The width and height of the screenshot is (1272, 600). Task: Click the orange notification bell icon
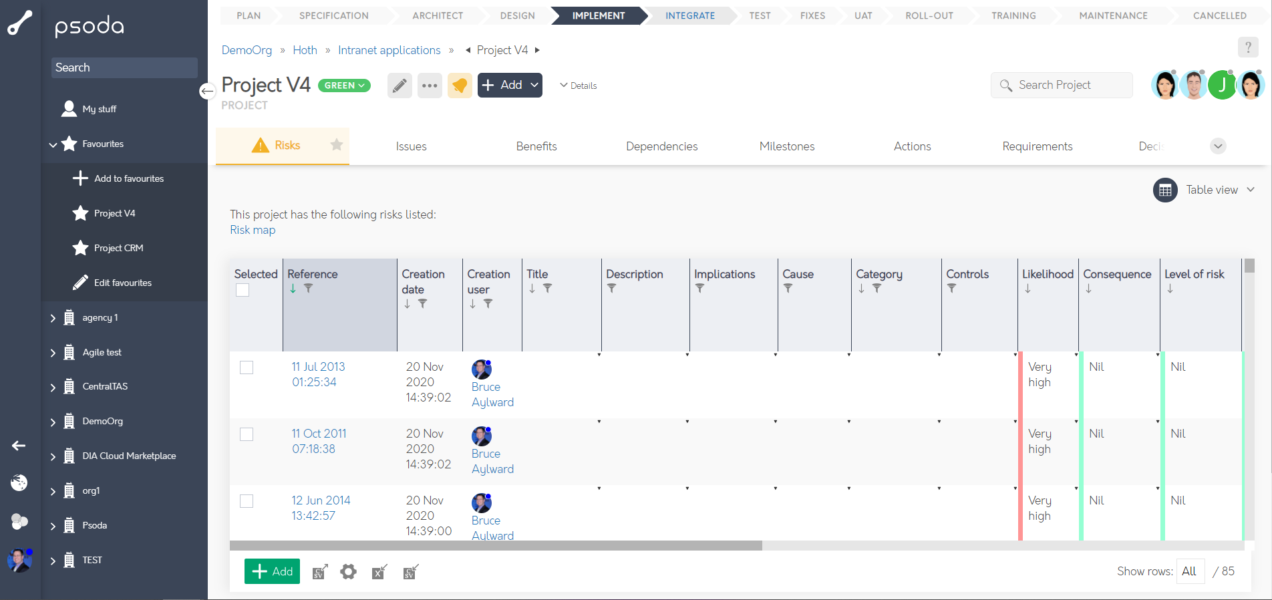(460, 86)
